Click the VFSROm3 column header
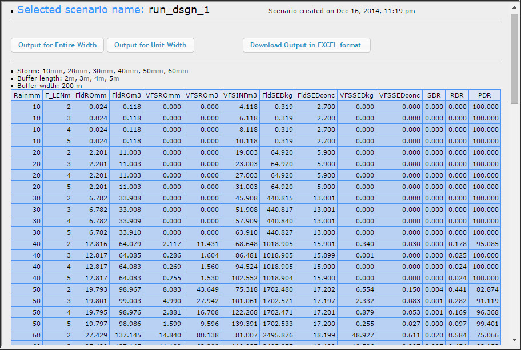521x350 pixels. point(202,95)
